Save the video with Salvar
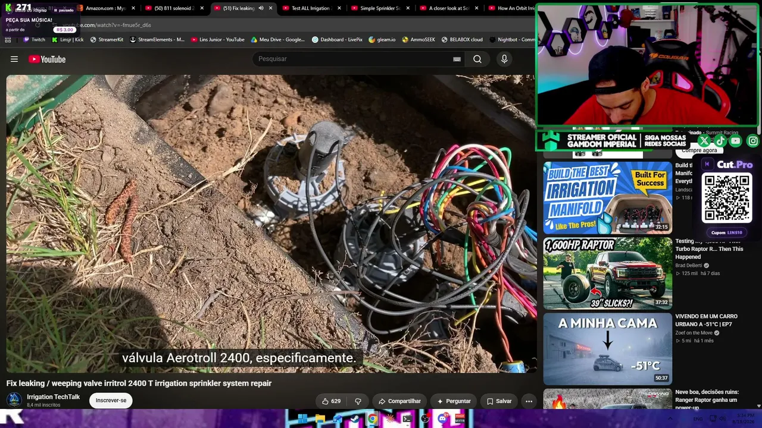 pos(499,401)
